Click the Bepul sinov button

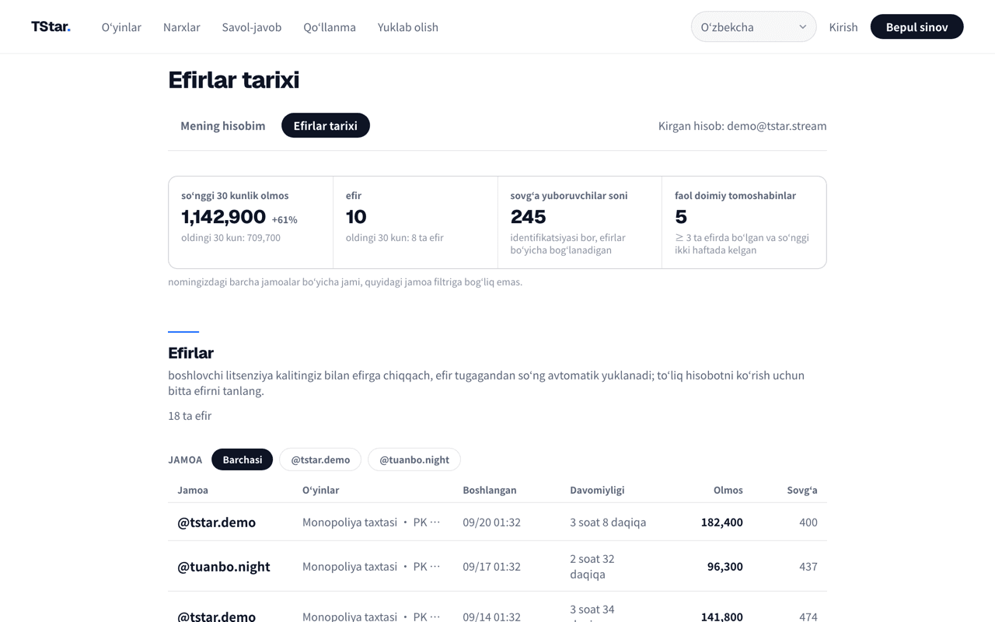coord(916,26)
